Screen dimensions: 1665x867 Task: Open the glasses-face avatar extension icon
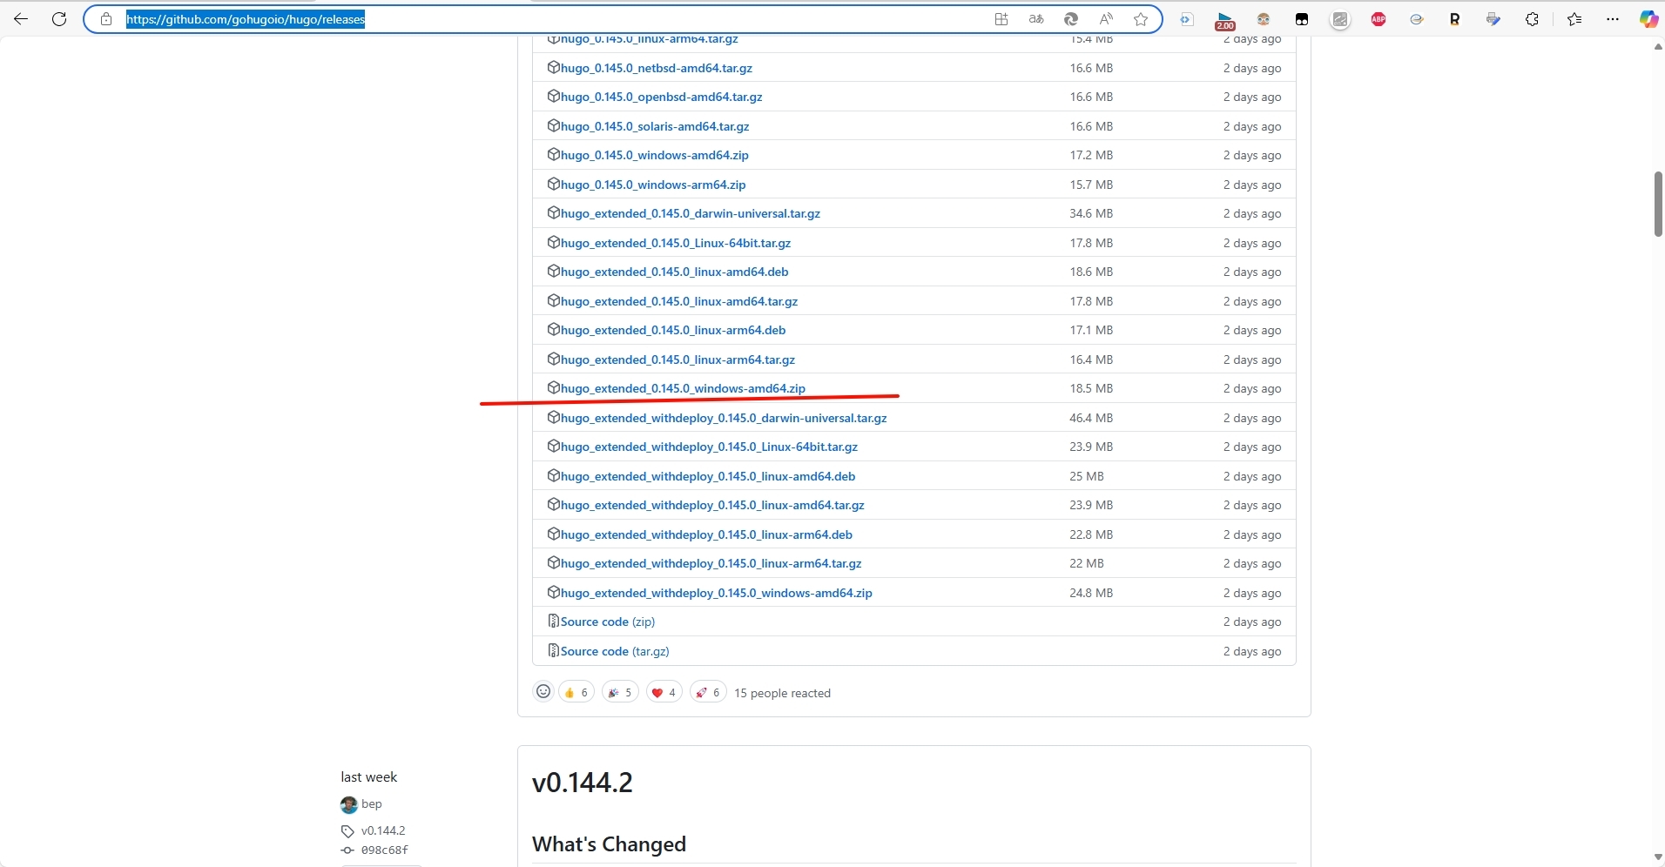(x=1264, y=19)
